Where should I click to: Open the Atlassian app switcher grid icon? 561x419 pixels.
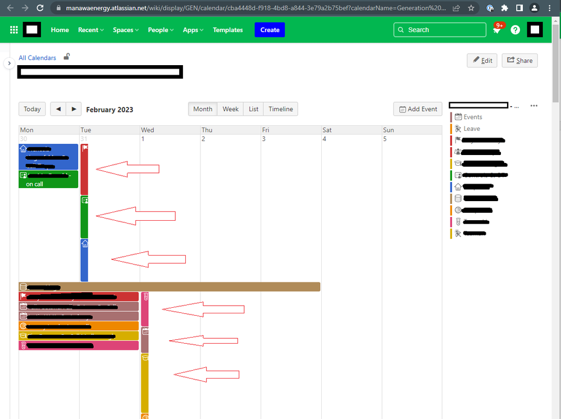pyautogui.click(x=14, y=30)
